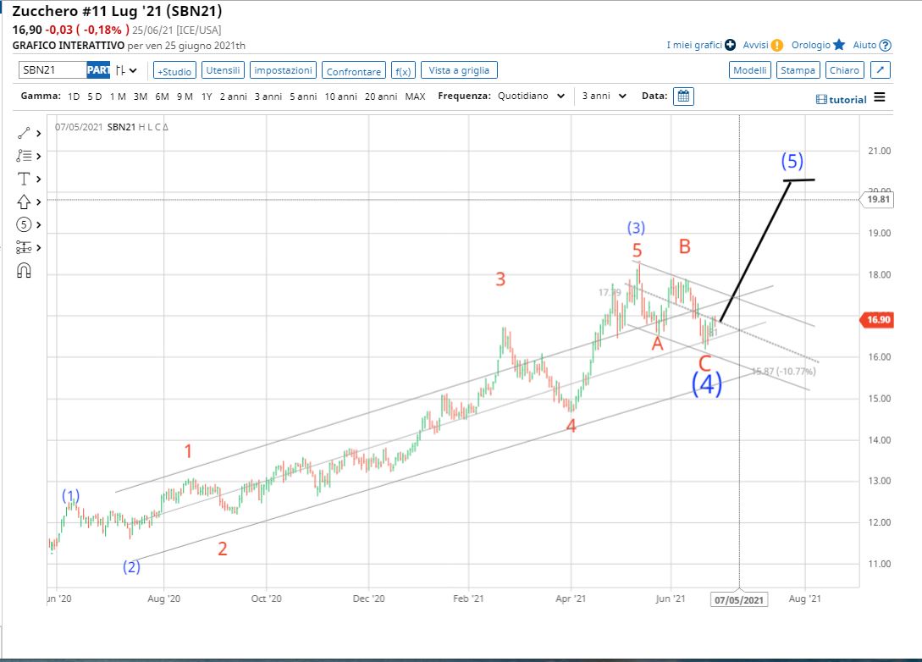The width and height of the screenshot is (922, 662).
Task: Select the Elliott wave number tool
Action: point(24,224)
